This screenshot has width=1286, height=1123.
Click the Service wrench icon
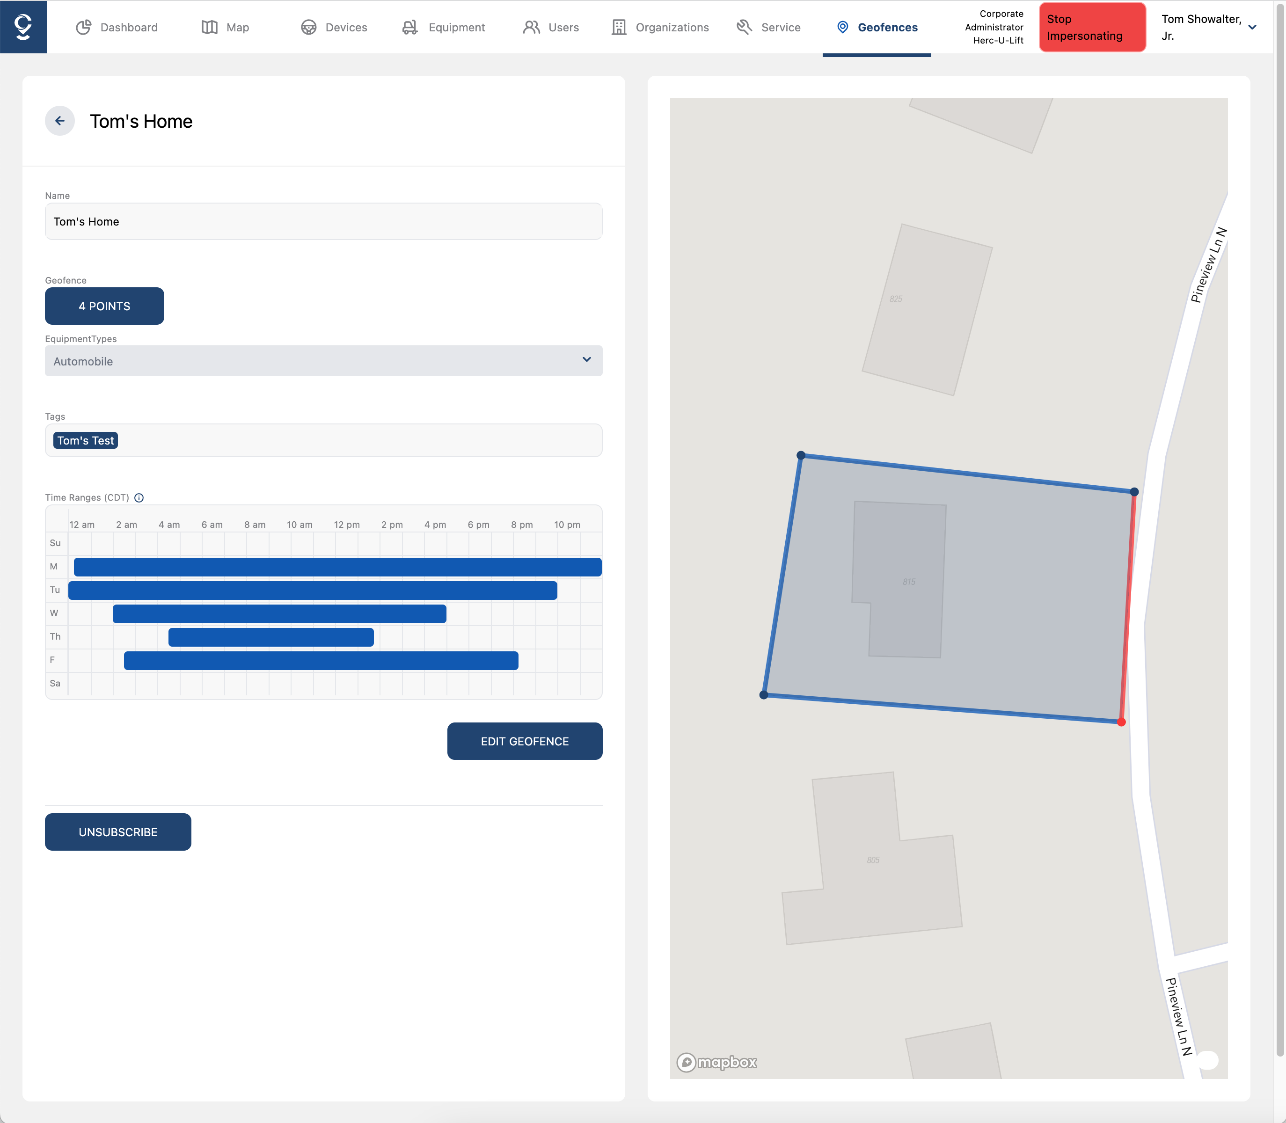point(744,27)
